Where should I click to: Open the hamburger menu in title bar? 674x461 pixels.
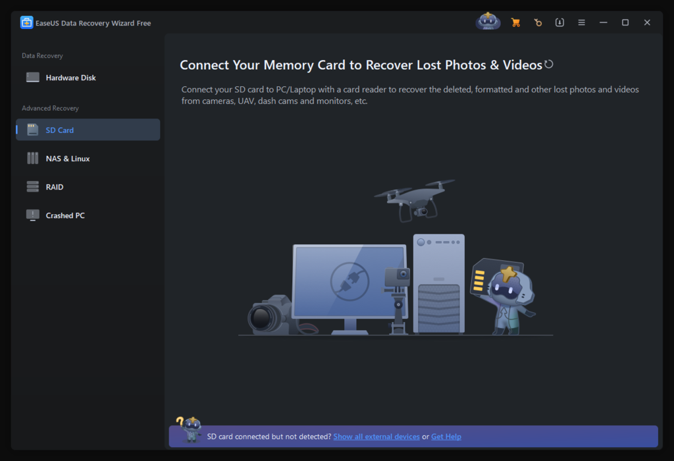pyautogui.click(x=582, y=22)
